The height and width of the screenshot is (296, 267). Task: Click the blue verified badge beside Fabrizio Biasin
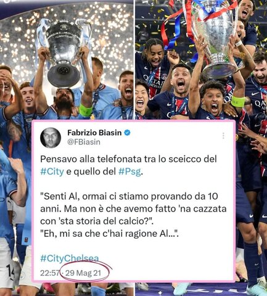pyautogui.click(x=127, y=133)
